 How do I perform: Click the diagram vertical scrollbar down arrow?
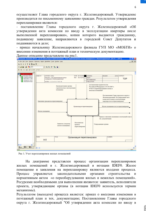point(135,146)
